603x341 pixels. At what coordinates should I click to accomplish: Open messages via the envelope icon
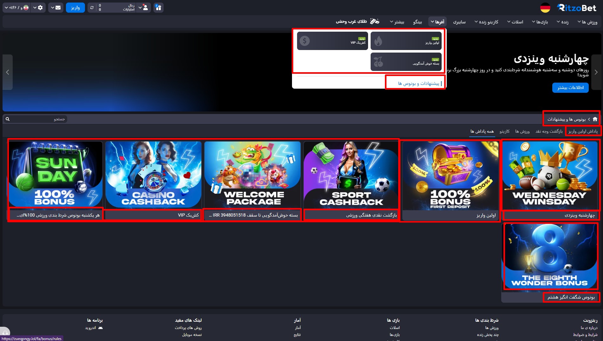click(x=58, y=8)
